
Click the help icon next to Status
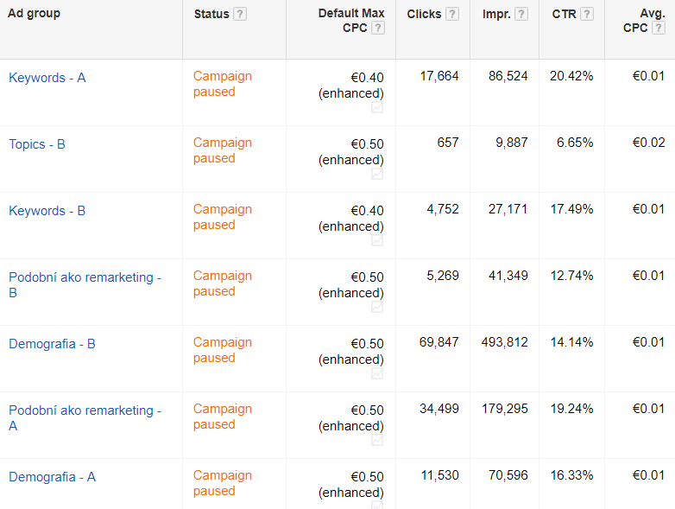point(240,14)
